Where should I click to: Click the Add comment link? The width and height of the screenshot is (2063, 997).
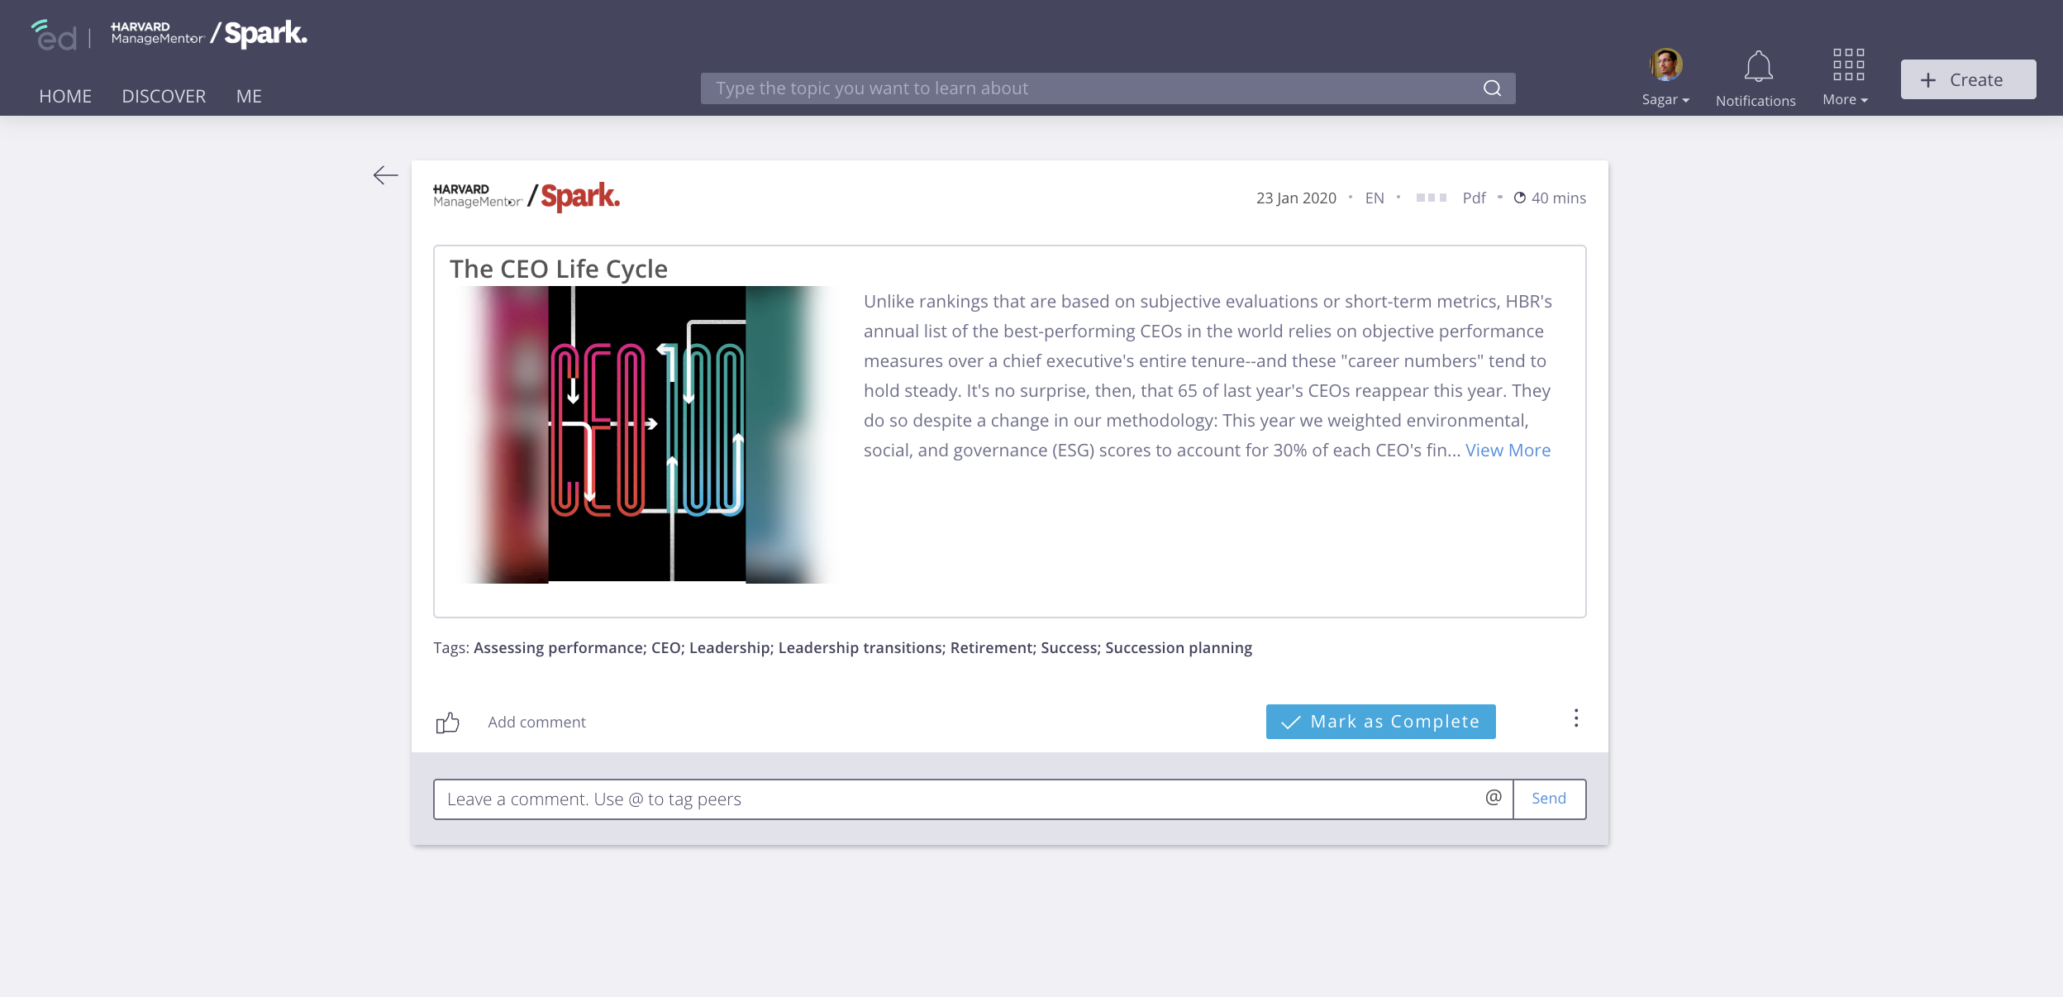[536, 723]
